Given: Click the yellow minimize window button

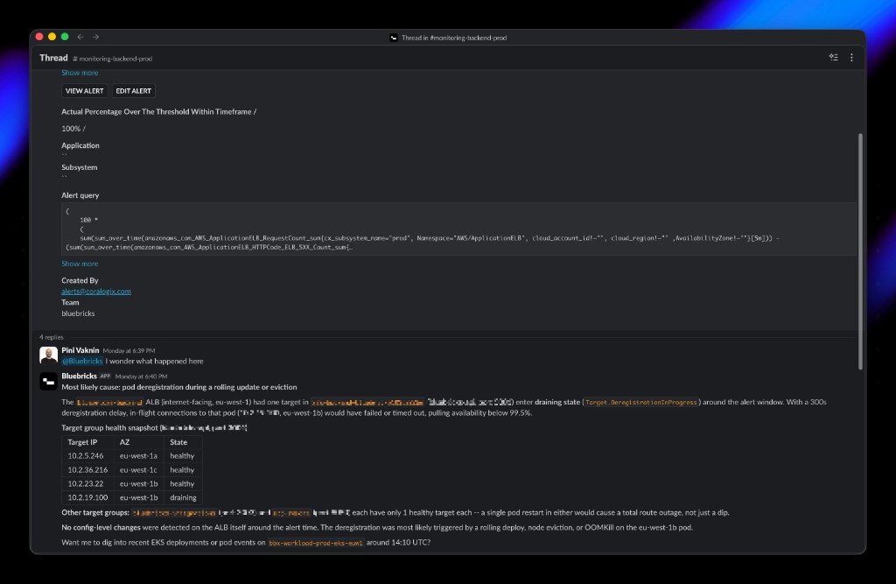Looking at the screenshot, I should tap(52, 37).
